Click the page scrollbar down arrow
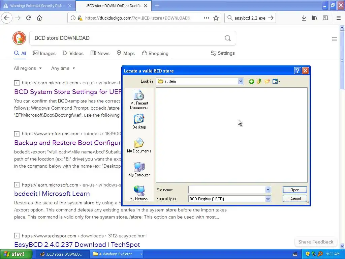Screen dimensions: 345x259 342,246
